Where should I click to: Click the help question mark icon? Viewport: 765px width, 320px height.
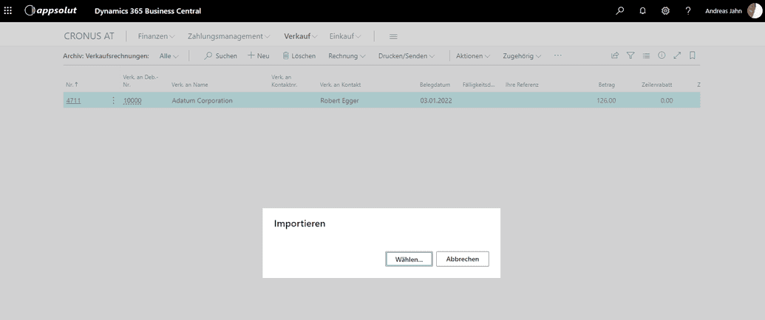click(688, 11)
